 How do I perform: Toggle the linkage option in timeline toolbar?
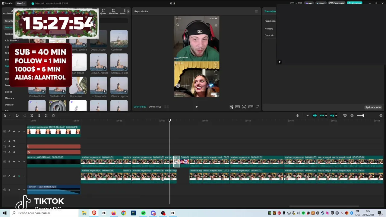(x=315, y=115)
